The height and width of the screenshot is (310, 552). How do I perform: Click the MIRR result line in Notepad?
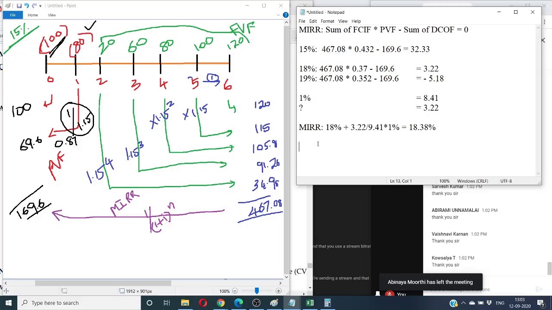click(x=367, y=127)
